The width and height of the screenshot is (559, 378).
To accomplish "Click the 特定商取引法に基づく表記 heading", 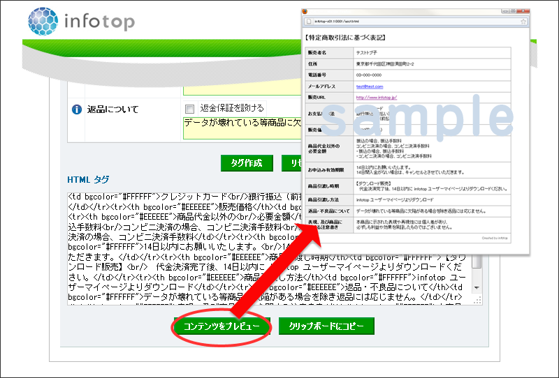I will [345, 38].
